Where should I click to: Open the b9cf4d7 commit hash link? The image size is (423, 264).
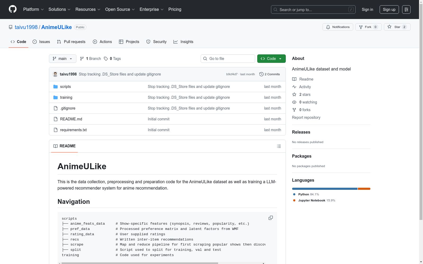click(x=232, y=74)
